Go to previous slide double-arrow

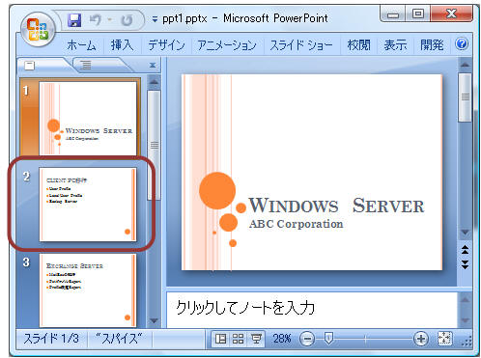pyautogui.click(x=465, y=250)
